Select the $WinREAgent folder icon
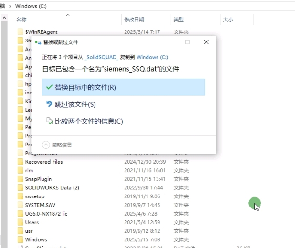 pyautogui.click(x=20, y=32)
